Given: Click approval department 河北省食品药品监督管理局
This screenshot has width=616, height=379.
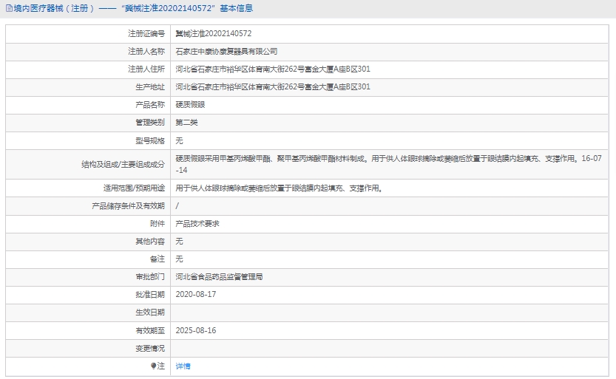Looking at the screenshot, I should 219,276.
